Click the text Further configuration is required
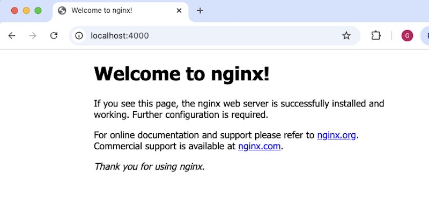429x206 pixels. pyautogui.click(x=200, y=115)
